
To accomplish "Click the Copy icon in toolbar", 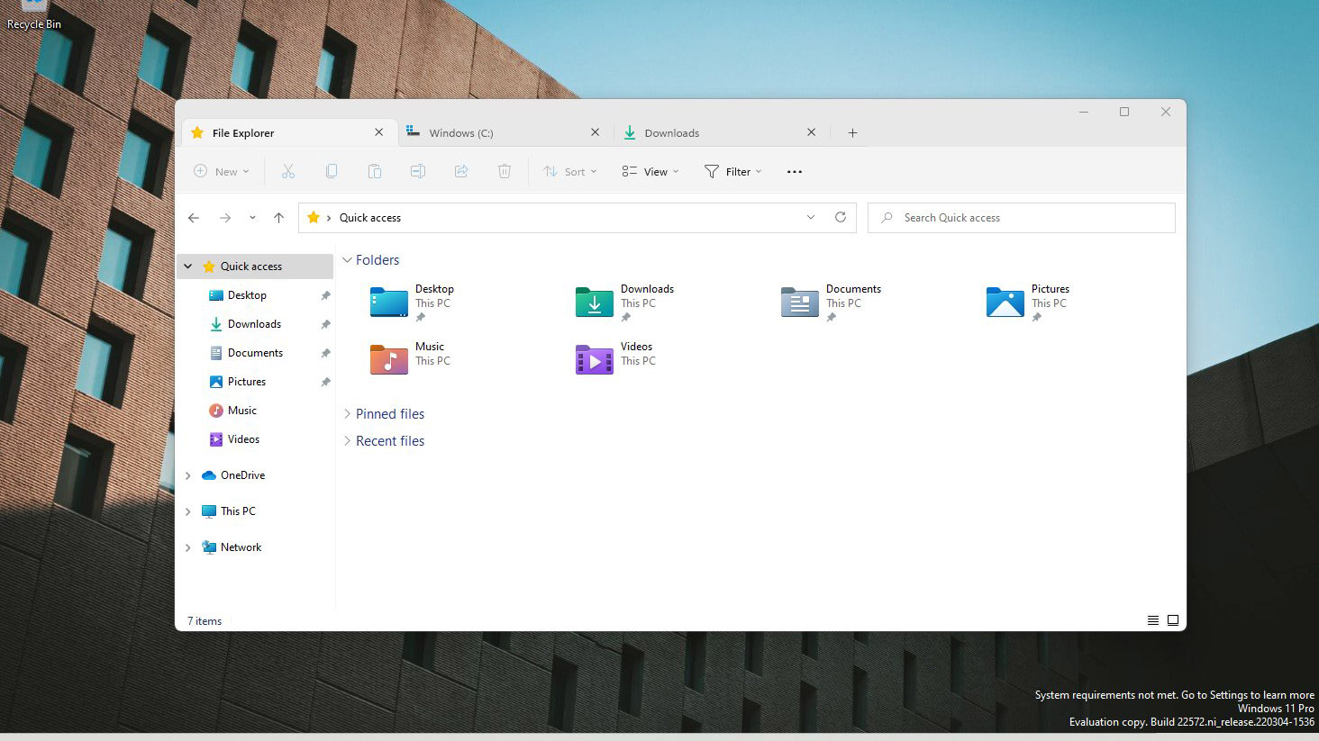I will click(332, 171).
